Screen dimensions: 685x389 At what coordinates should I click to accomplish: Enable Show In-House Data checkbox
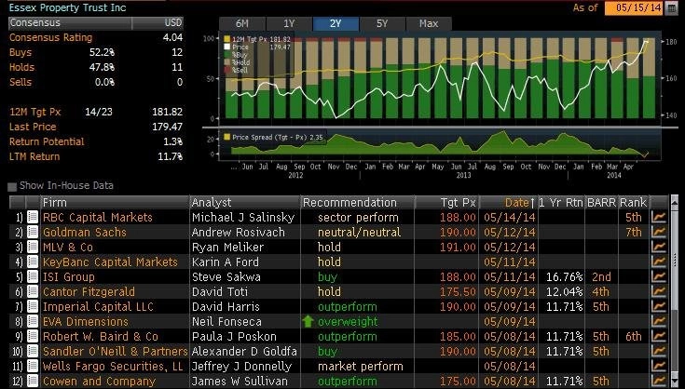pos(12,187)
